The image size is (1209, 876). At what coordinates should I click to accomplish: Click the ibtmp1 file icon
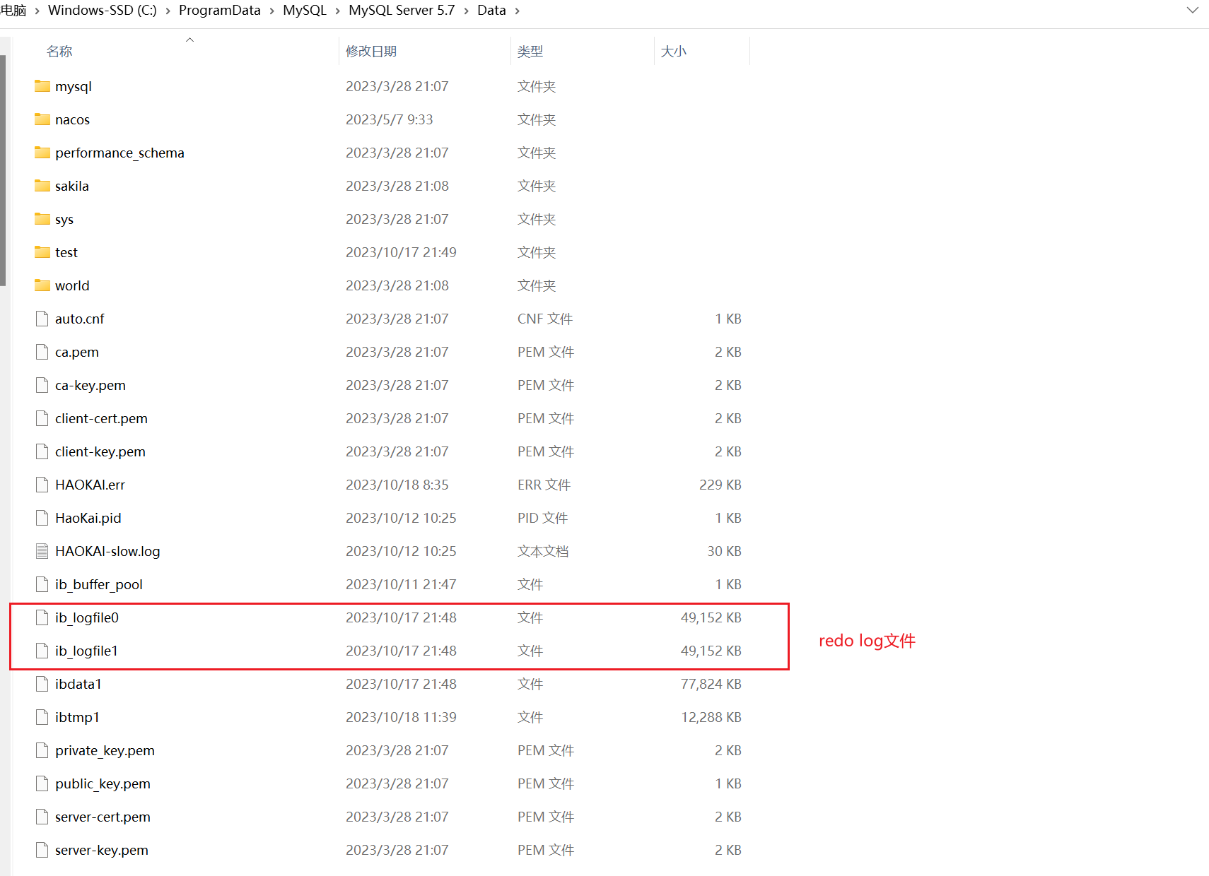(42, 717)
